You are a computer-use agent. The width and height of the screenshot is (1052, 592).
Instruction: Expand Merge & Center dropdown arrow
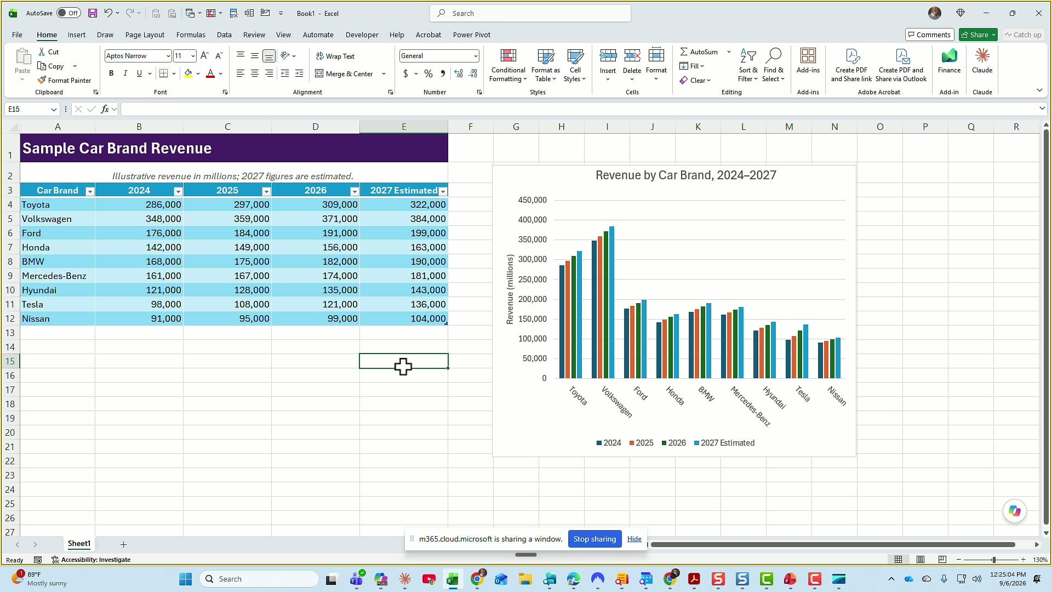coord(384,73)
